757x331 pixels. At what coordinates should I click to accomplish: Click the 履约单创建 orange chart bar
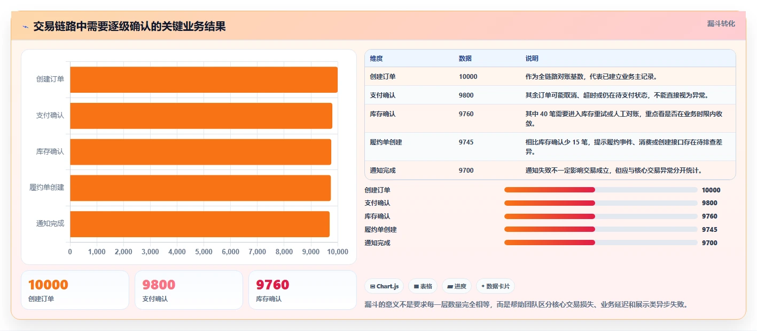200,188
